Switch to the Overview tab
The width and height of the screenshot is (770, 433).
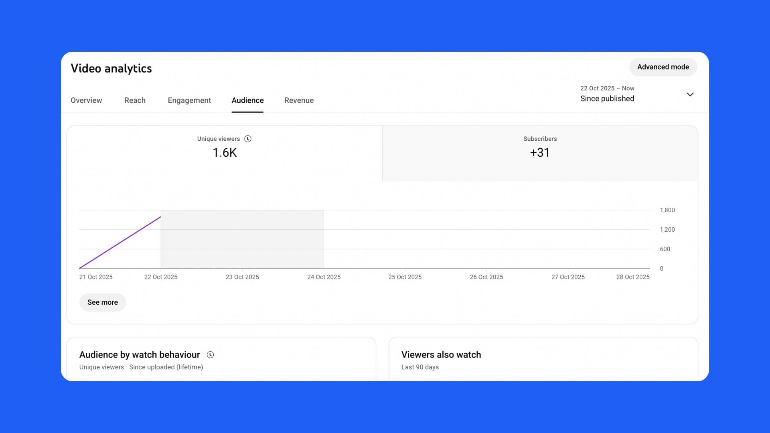tap(86, 100)
